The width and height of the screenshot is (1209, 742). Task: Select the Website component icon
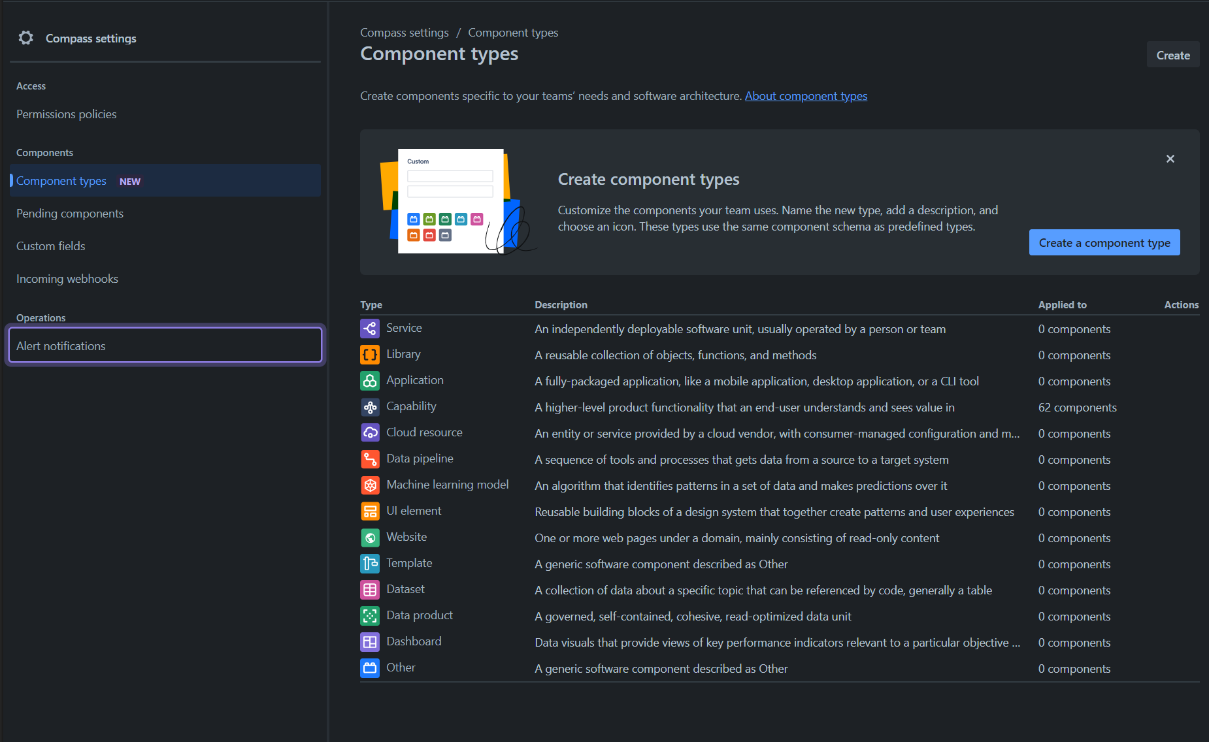(x=370, y=537)
